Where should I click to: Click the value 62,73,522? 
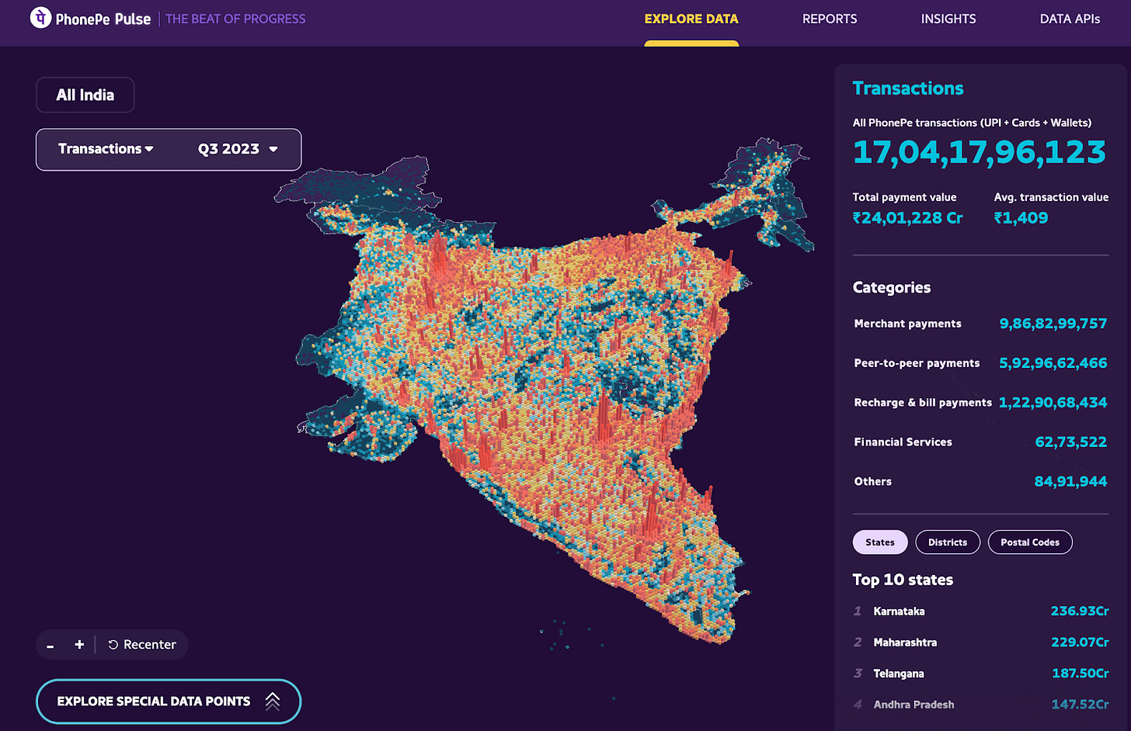[1071, 442]
